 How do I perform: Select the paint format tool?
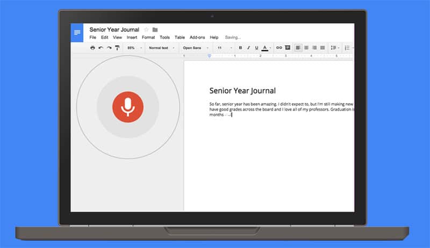pyautogui.click(x=117, y=48)
